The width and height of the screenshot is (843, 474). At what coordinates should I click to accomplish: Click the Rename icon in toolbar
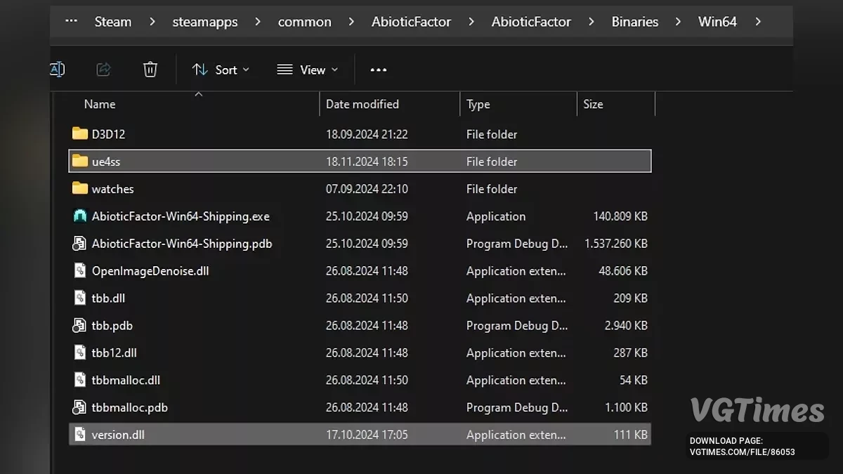pyautogui.click(x=58, y=69)
